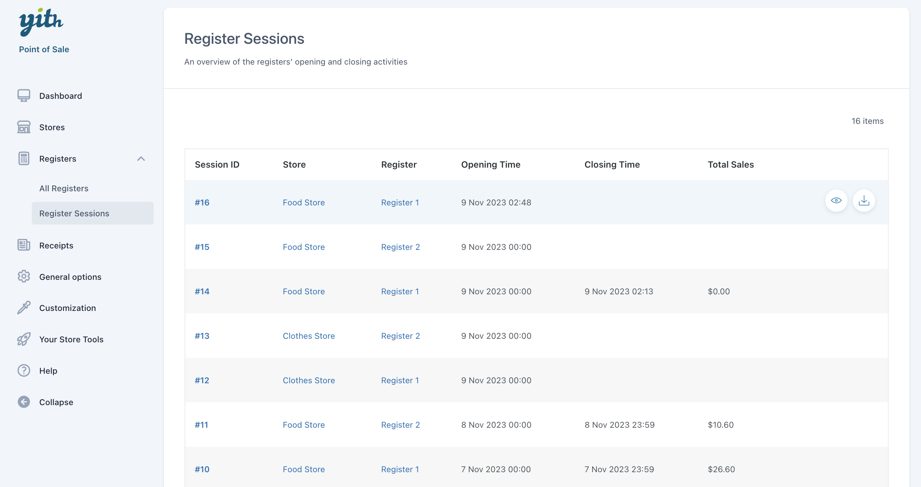This screenshot has height=487, width=921.
Task: Click the Help question mark icon
Action: (24, 371)
